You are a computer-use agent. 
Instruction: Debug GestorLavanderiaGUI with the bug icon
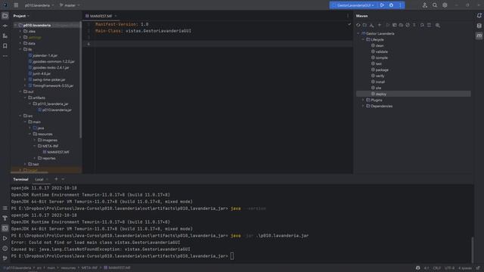(391, 5)
